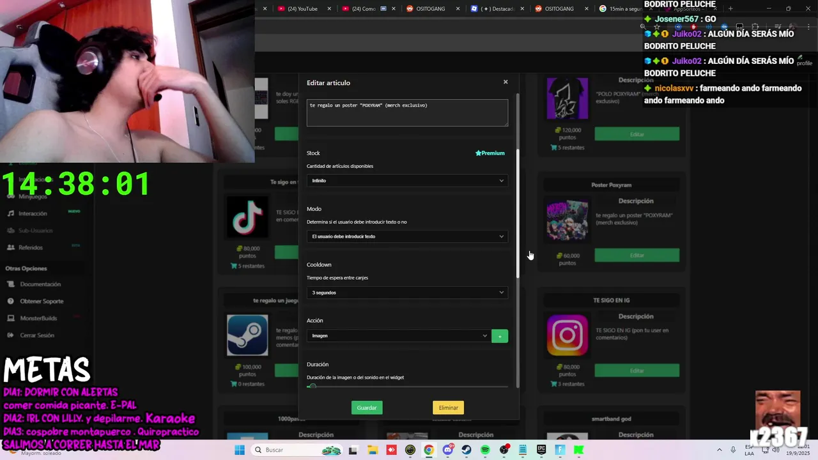Open the Stock quantity dropdown showing Infinito
This screenshot has width=818, height=460.
[x=407, y=181]
